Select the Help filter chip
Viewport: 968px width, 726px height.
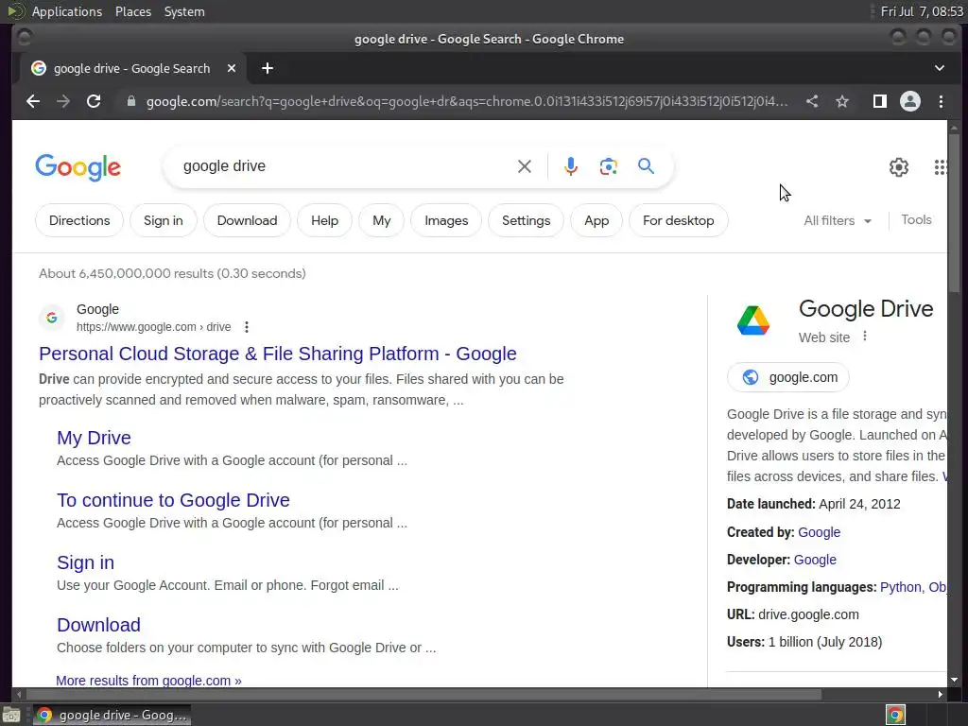[325, 220]
